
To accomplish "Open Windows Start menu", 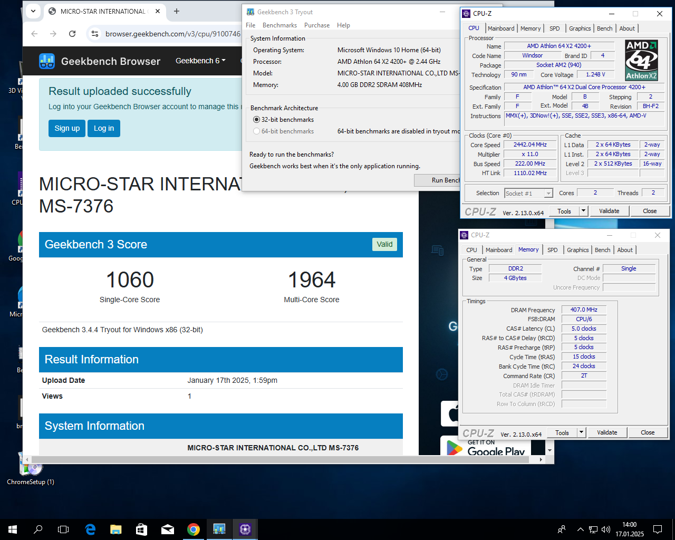I will 13,529.
